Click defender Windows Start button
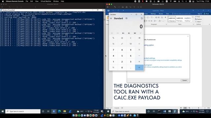This screenshot has width=211, height=118. pos(108,111)
